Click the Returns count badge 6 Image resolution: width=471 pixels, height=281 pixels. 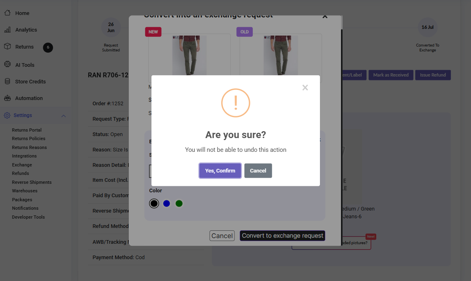click(x=48, y=47)
